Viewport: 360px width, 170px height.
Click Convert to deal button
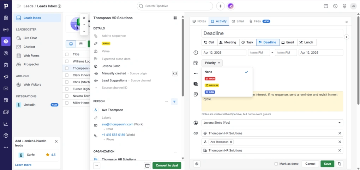(x=167, y=165)
